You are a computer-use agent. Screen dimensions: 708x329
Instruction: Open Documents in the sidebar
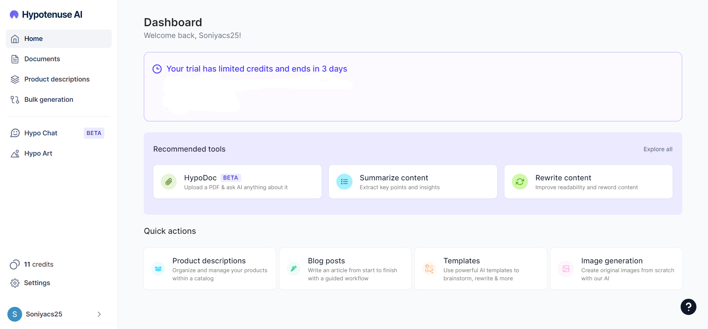coord(59,59)
